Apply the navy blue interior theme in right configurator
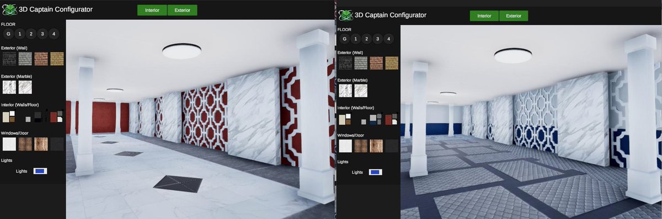 tap(375, 119)
